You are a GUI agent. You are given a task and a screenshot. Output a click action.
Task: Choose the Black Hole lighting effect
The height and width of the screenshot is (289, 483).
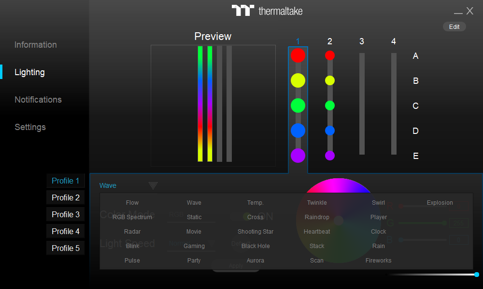[x=256, y=246]
